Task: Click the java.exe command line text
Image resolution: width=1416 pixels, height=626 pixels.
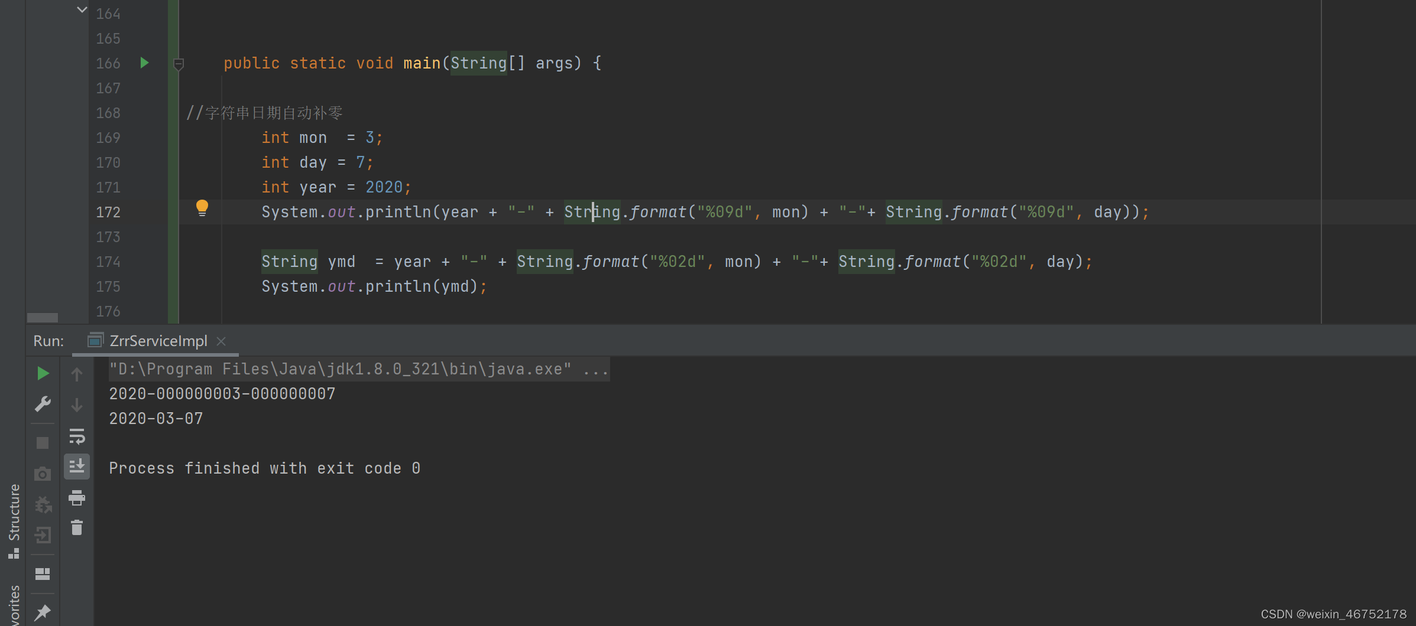Action: [359, 369]
